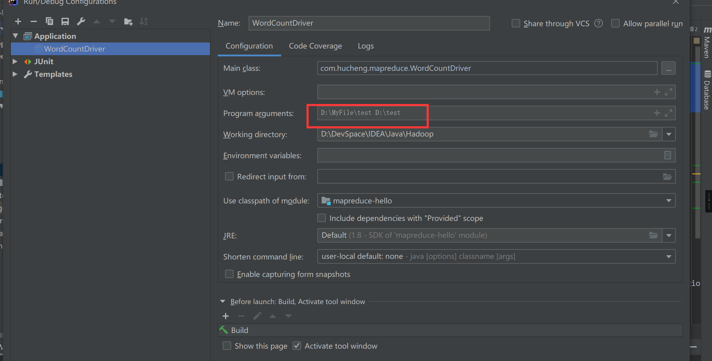The image size is (712, 361).
Task: Check Redirect input from
Action: (x=229, y=177)
